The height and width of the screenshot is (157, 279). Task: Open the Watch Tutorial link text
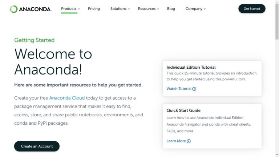pyautogui.click(x=179, y=89)
